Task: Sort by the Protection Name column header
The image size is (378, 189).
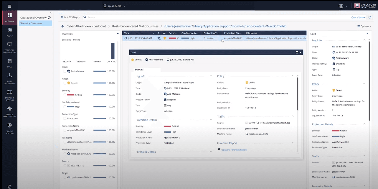Action: (x=232, y=33)
